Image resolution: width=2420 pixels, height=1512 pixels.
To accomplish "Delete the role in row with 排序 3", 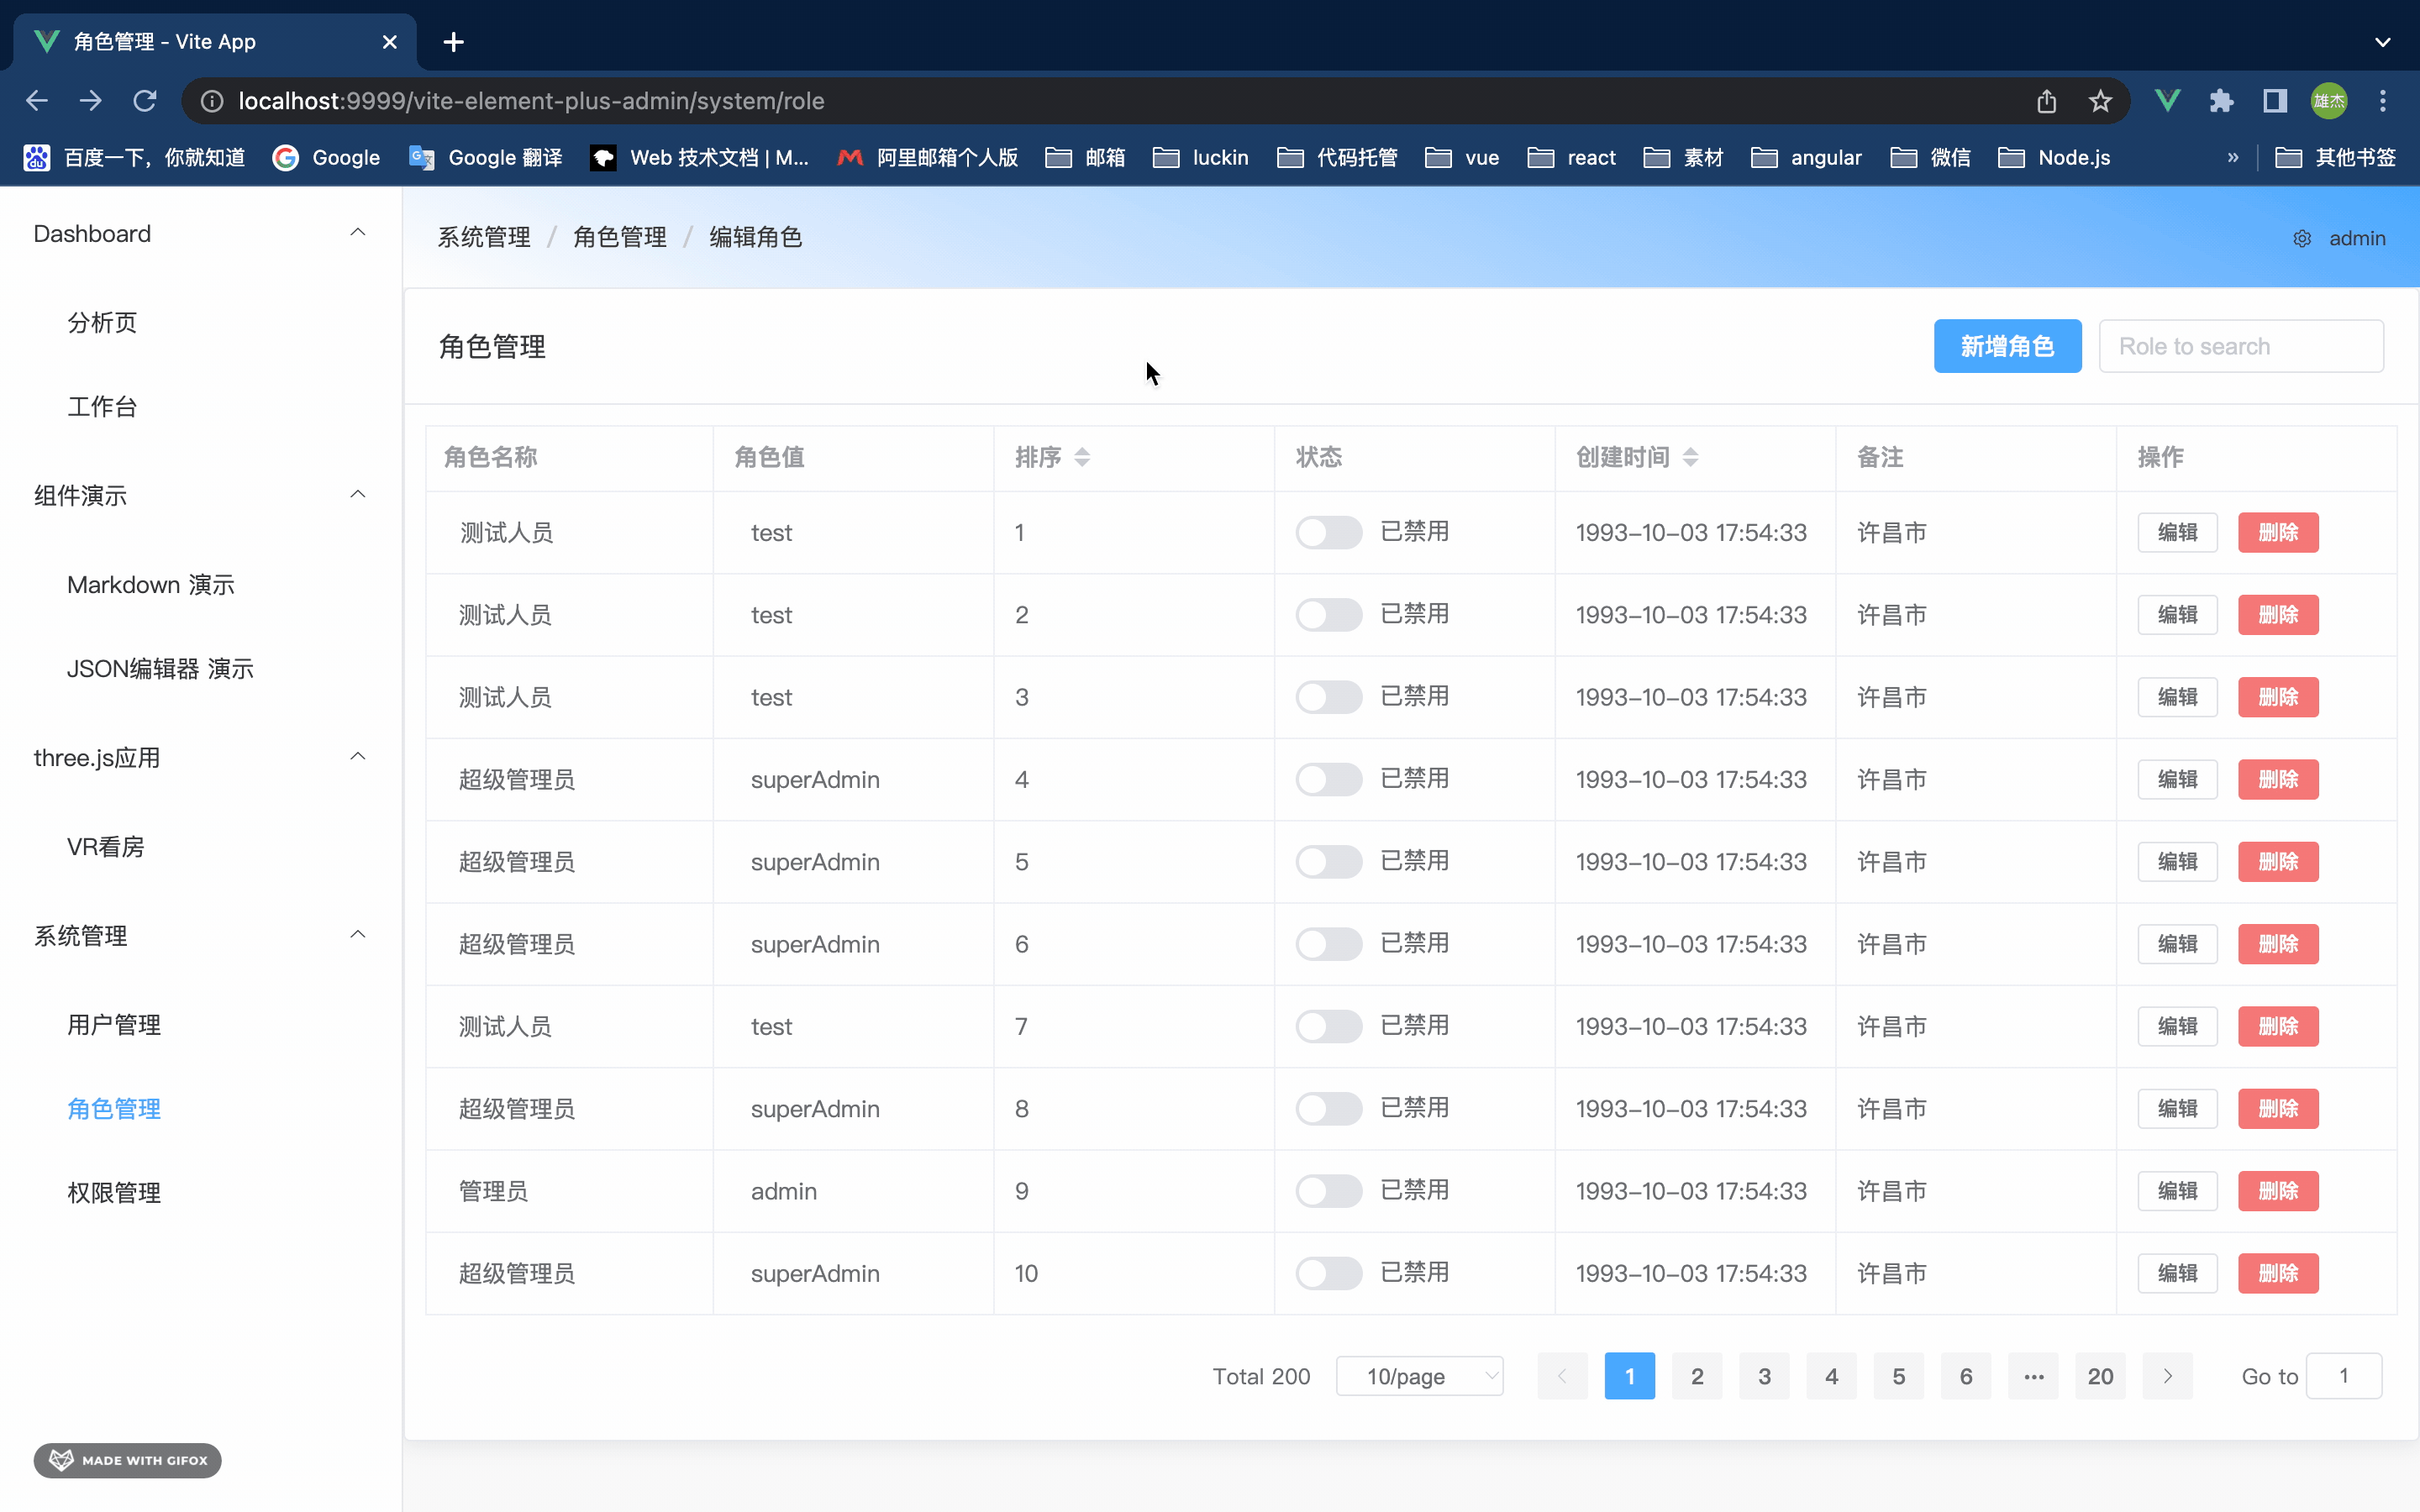I will tap(2277, 697).
